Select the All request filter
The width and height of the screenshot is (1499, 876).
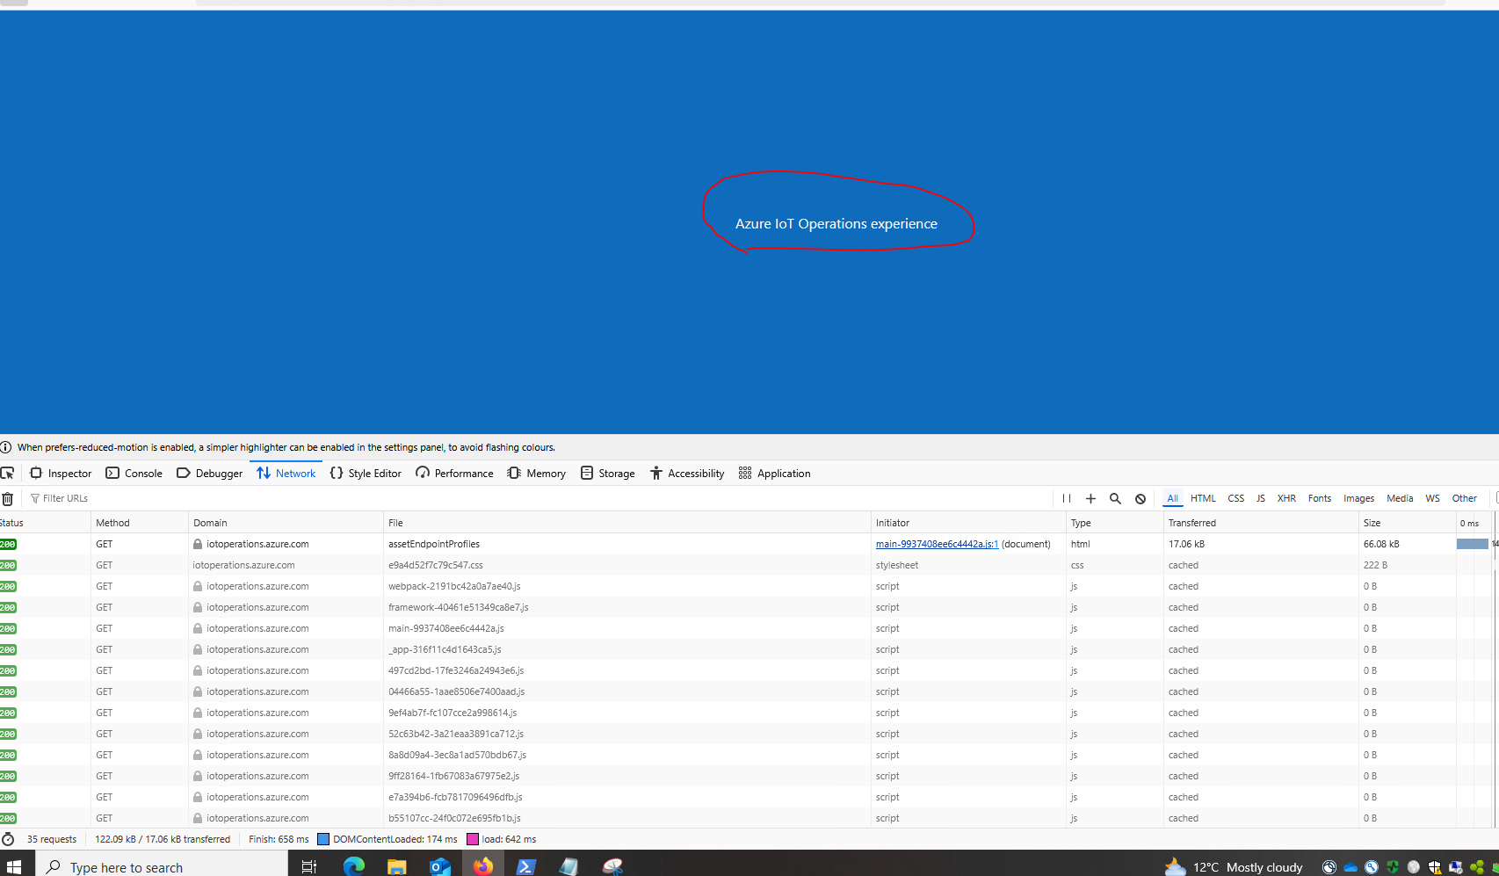pos(1172,498)
